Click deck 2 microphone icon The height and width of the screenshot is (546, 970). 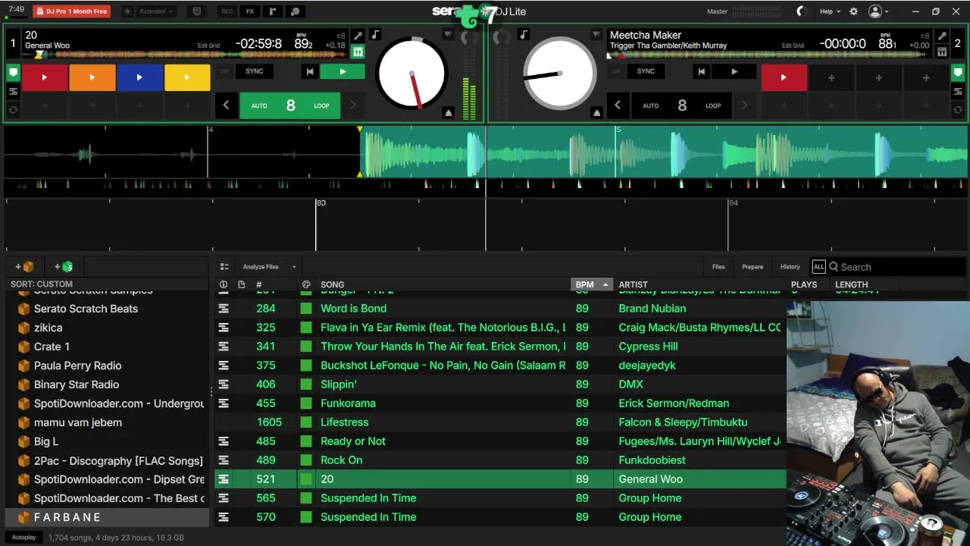[x=942, y=36]
